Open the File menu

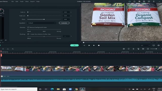[x=12, y=2]
